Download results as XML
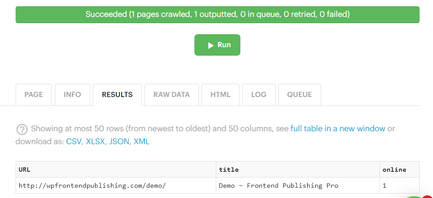The image size is (433, 198). 142,142
